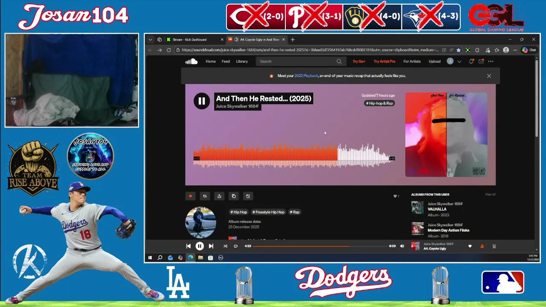
Task: Open browser settings and more menu
Action: (516, 50)
